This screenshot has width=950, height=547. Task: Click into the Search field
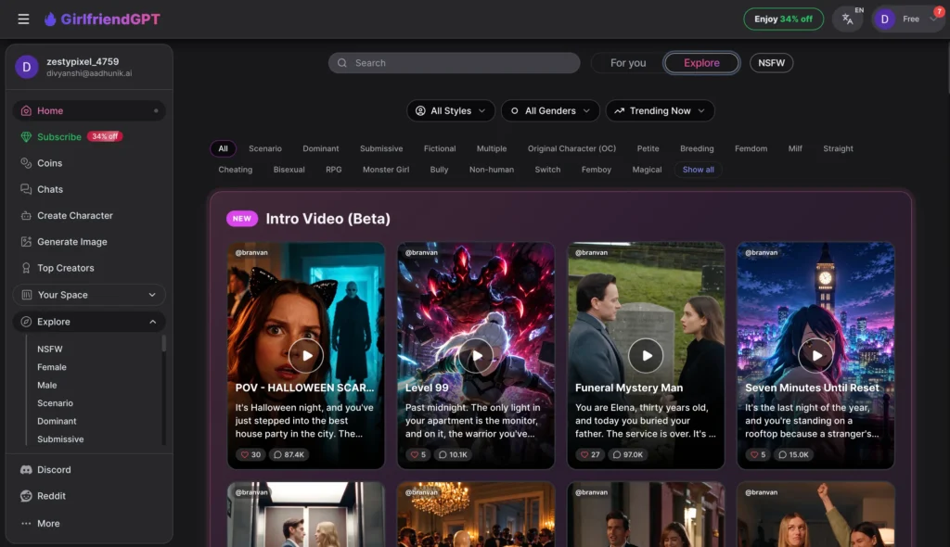pos(454,63)
